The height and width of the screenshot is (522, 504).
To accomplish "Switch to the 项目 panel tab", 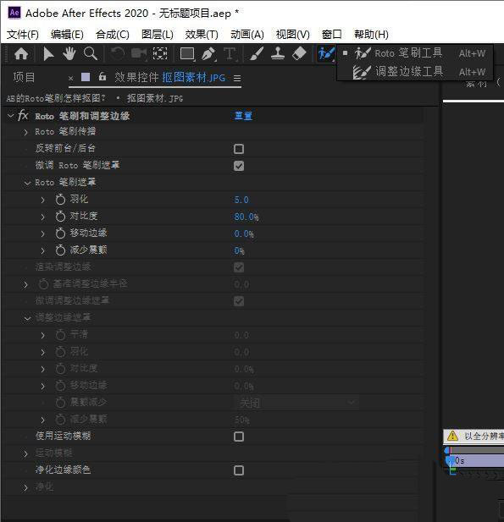I will click(24, 77).
